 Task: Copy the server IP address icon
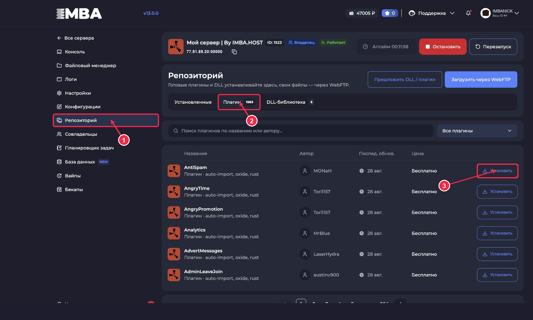[234, 52]
